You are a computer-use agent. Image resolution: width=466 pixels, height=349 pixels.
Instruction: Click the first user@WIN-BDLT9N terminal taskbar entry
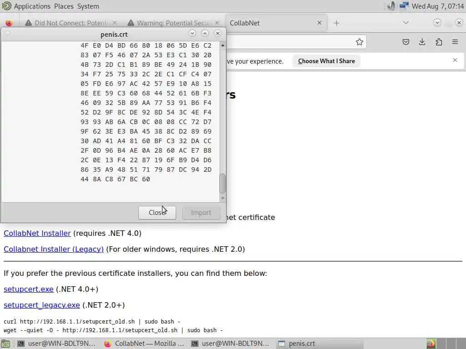[x=56, y=344]
